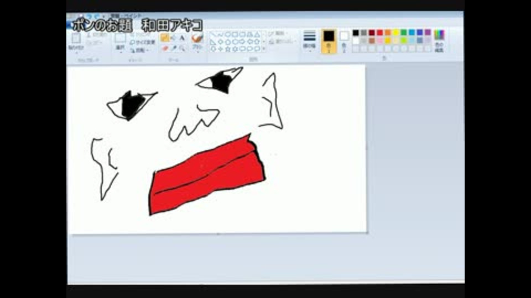Open the shape Fill dropdown
Image resolution: width=531 pixels, height=298 pixels.
[282, 41]
